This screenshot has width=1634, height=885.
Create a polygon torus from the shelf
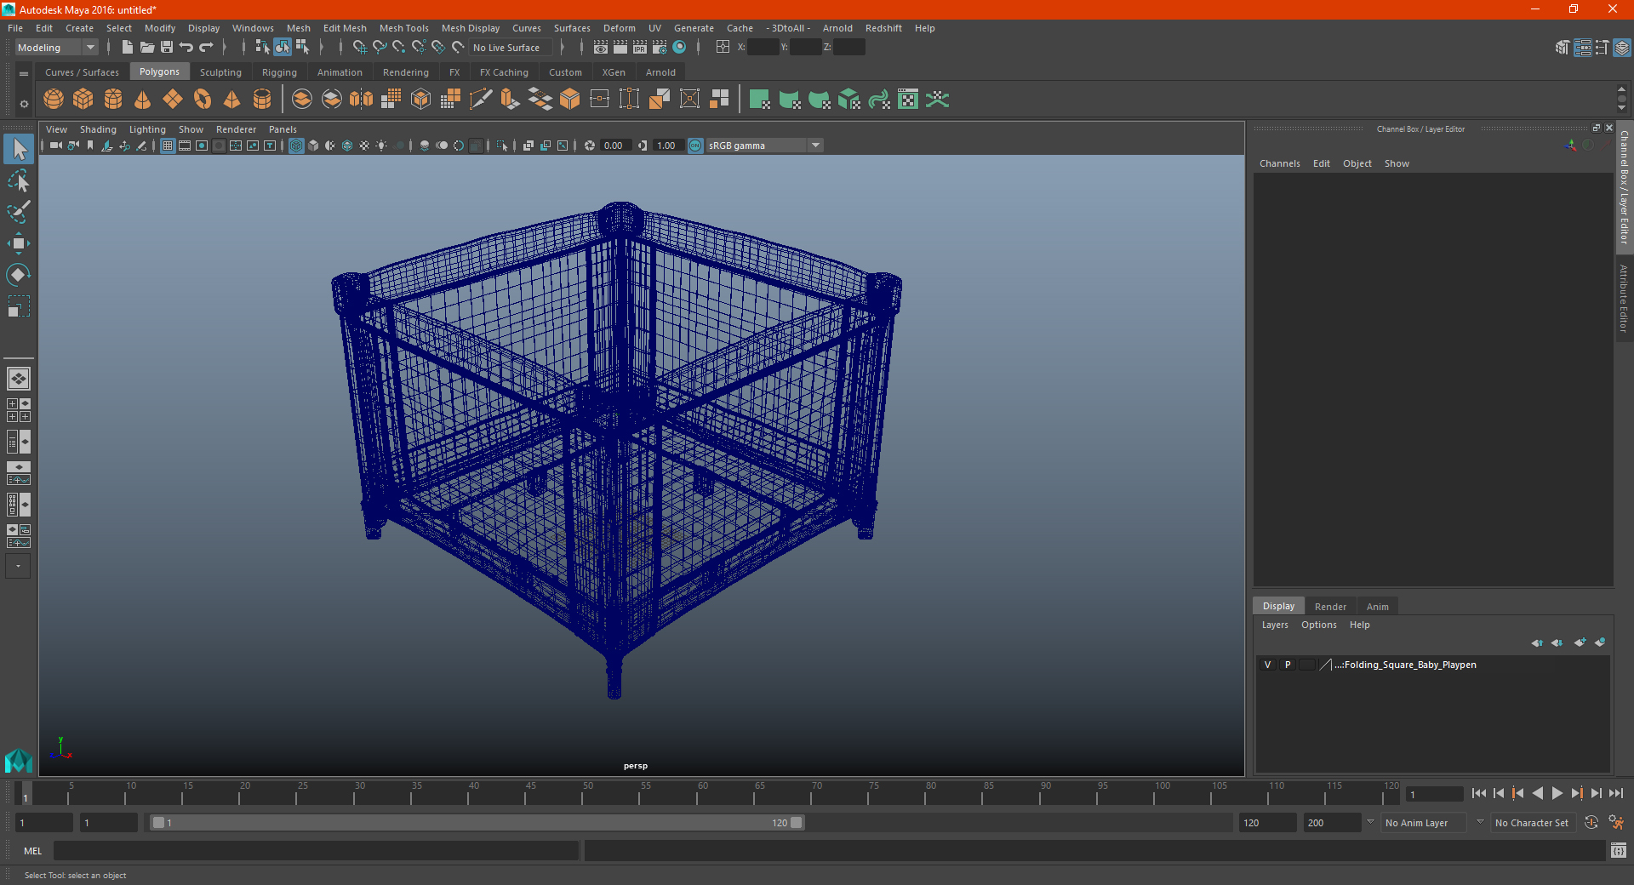tap(203, 99)
